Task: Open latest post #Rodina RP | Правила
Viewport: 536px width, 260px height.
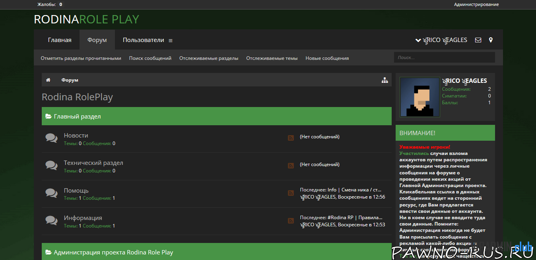Action: (355, 217)
